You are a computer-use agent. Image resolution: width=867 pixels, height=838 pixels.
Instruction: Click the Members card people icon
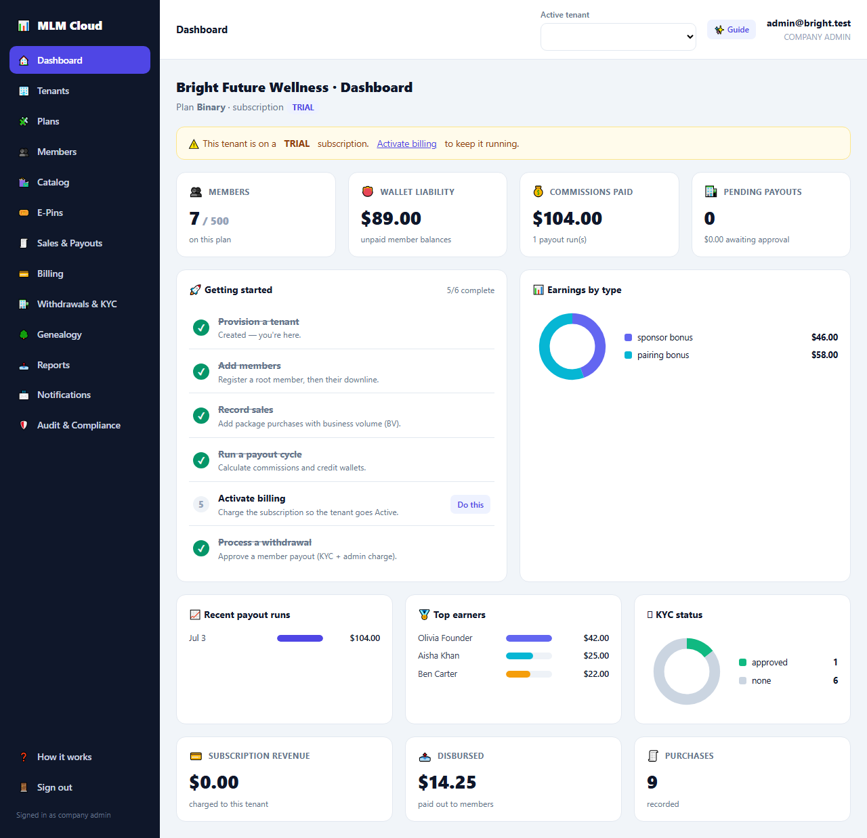coord(196,192)
